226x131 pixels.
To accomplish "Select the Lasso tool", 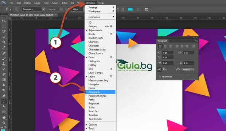I will pyautogui.click(x=4, y=32).
